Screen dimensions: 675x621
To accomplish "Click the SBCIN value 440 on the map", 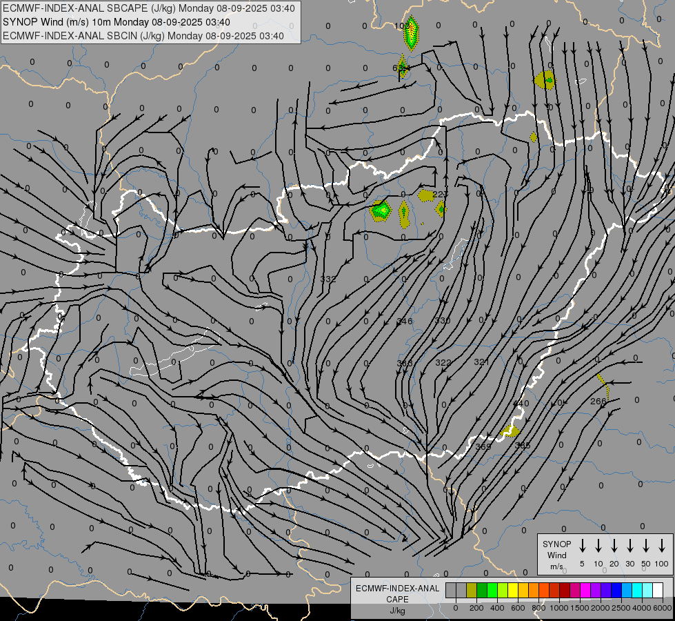I will pyautogui.click(x=521, y=404).
